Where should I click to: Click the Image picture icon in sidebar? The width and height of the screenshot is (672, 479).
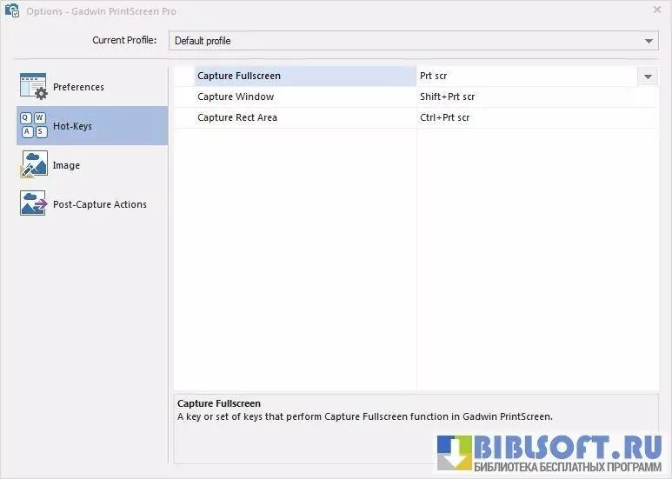(x=33, y=165)
